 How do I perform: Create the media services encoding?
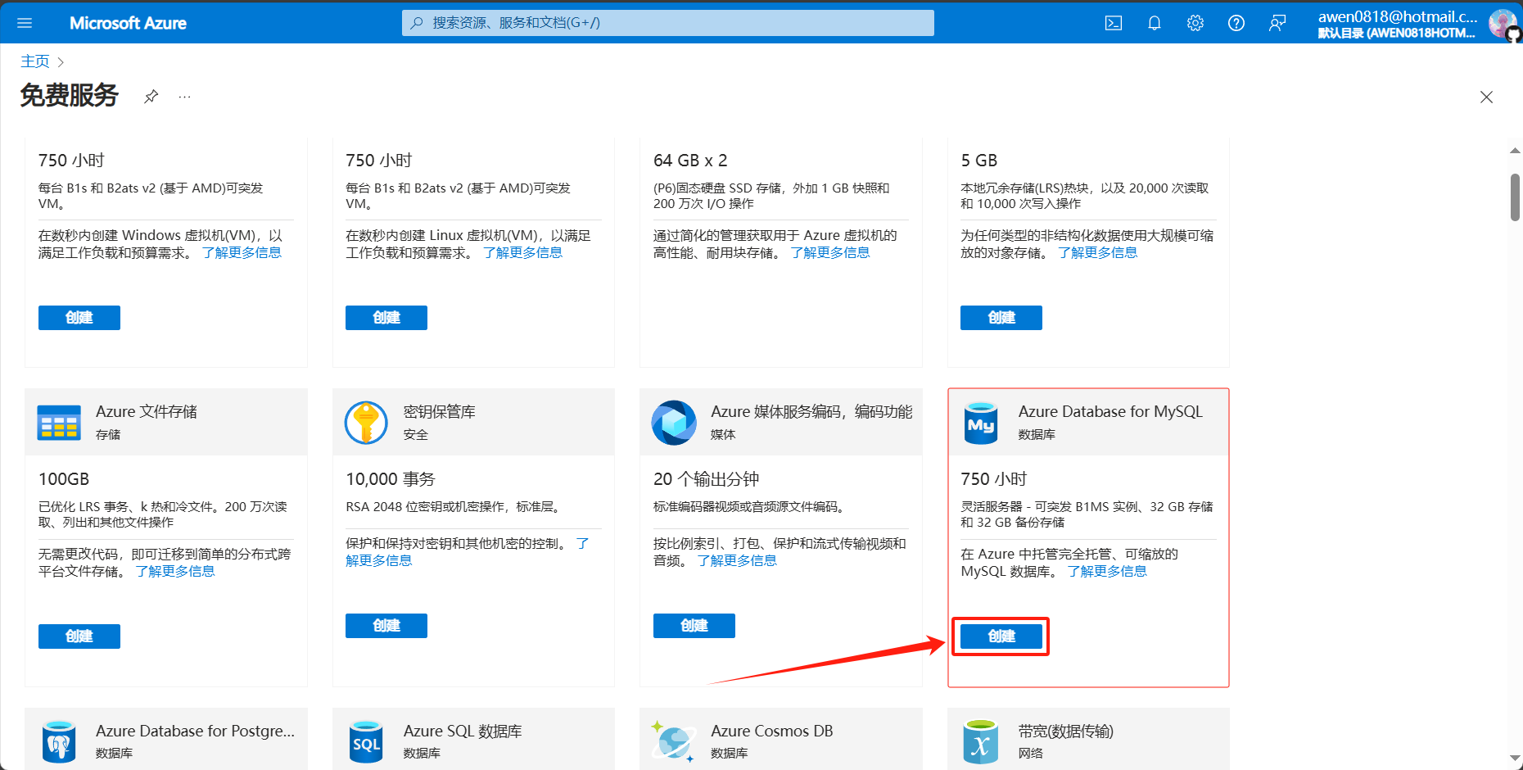point(694,626)
